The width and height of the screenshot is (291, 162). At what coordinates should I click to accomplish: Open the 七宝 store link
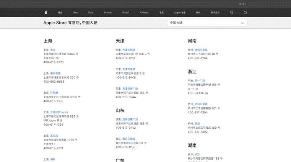(53, 50)
